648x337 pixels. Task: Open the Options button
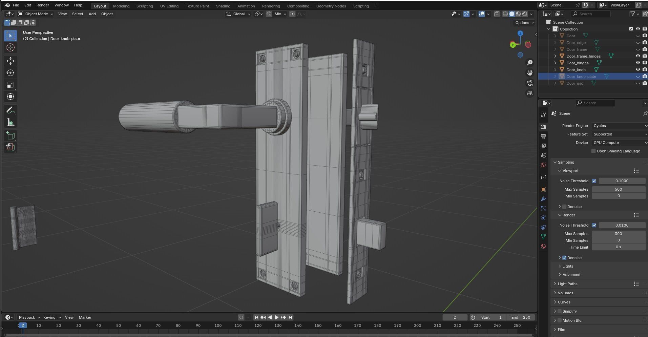coord(524,23)
